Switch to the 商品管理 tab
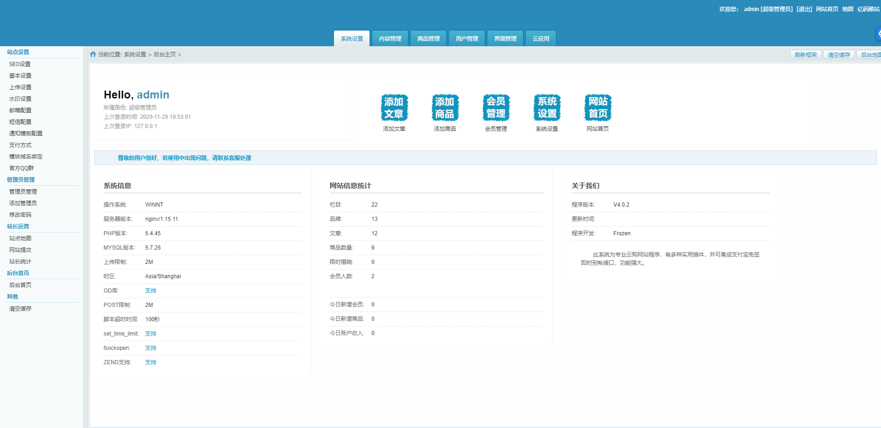881x428 pixels. coord(428,39)
